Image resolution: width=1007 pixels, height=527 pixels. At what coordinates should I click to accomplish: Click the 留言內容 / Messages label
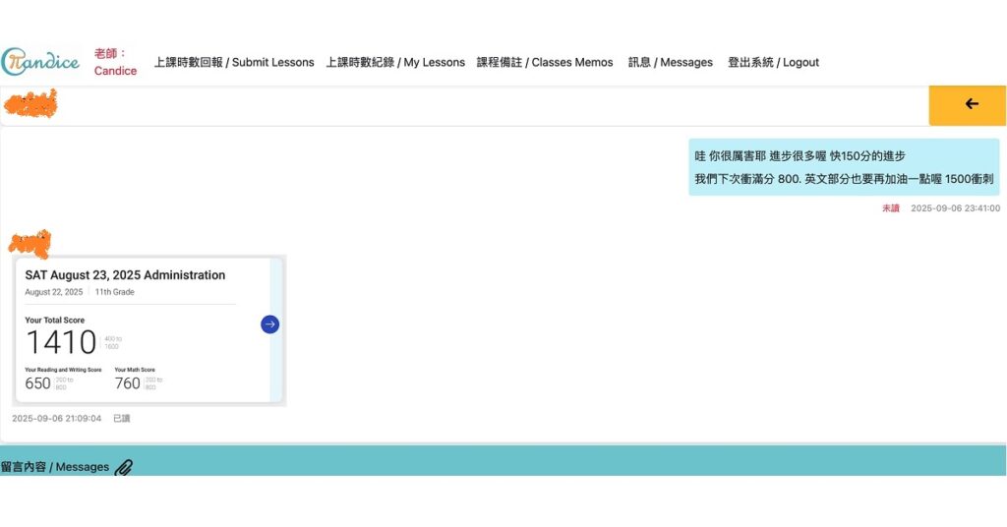55,467
